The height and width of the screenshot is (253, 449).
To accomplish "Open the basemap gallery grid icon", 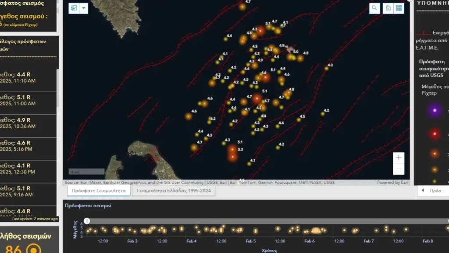I will click(x=399, y=8).
